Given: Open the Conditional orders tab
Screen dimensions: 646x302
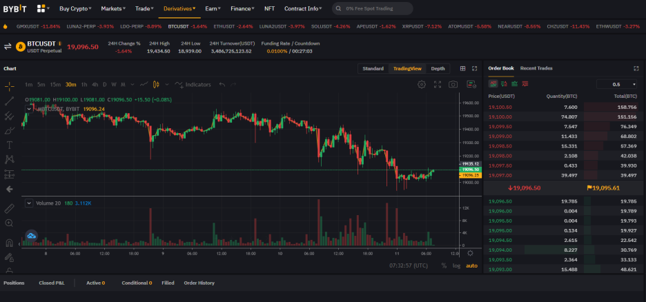Looking at the screenshot, I should [137, 283].
